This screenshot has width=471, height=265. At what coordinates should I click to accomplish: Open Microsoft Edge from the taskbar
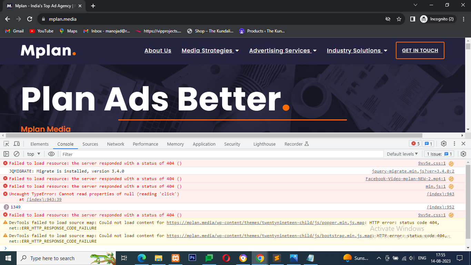[x=141, y=258]
